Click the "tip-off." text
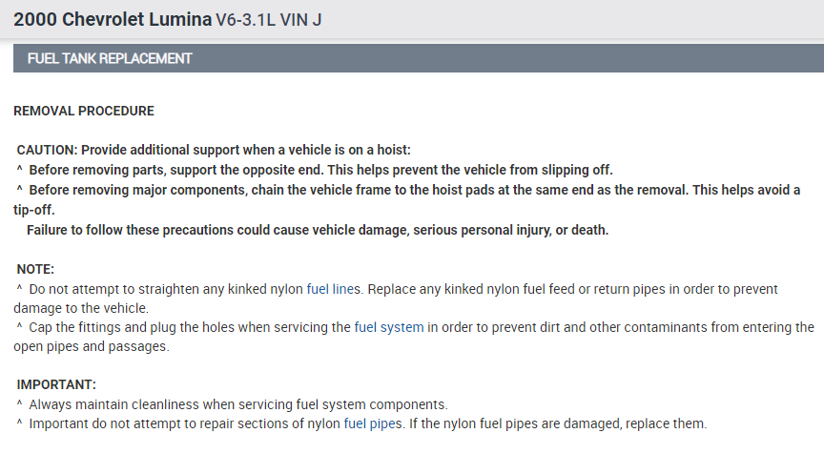Screen dimensions: 824x454 point(34,210)
